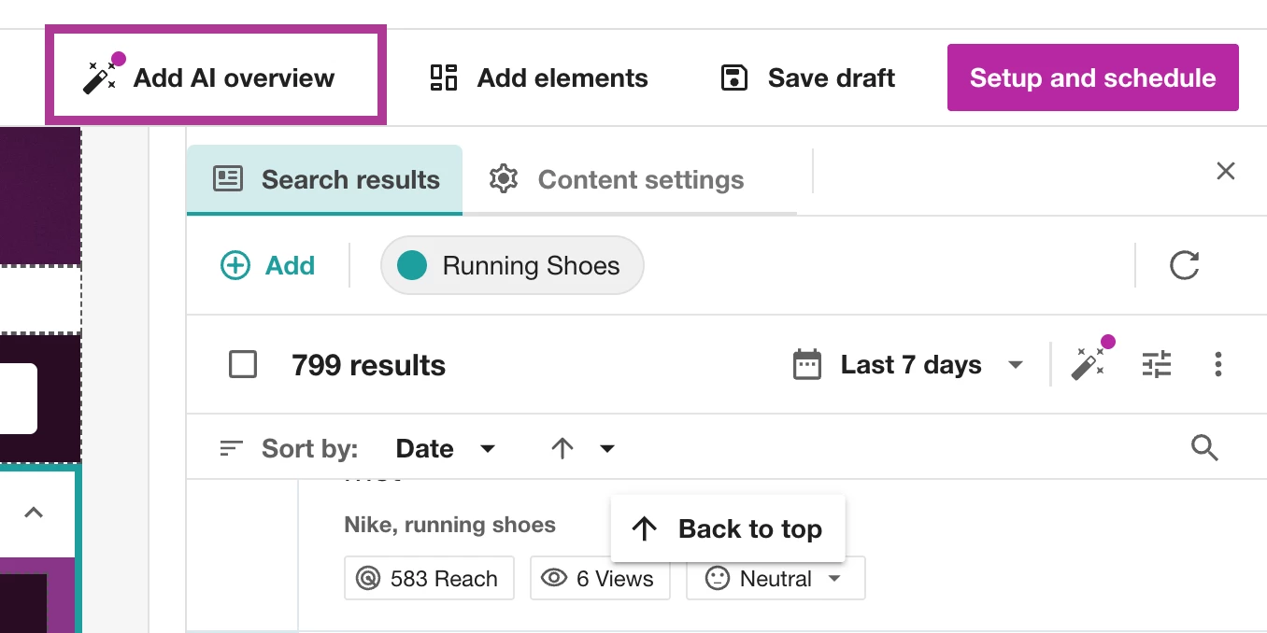Select the Running Shoes search chip
The width and height of the screenshot is (1267, 633).
[x=512, y=266]
